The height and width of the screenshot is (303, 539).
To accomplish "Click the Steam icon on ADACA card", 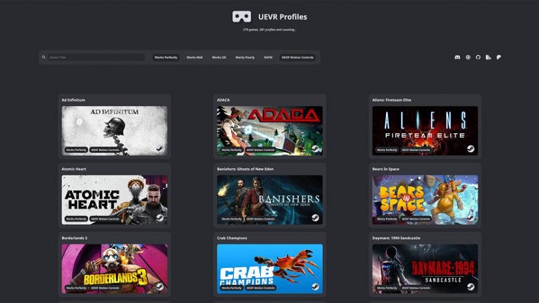I will click(315, 149).
